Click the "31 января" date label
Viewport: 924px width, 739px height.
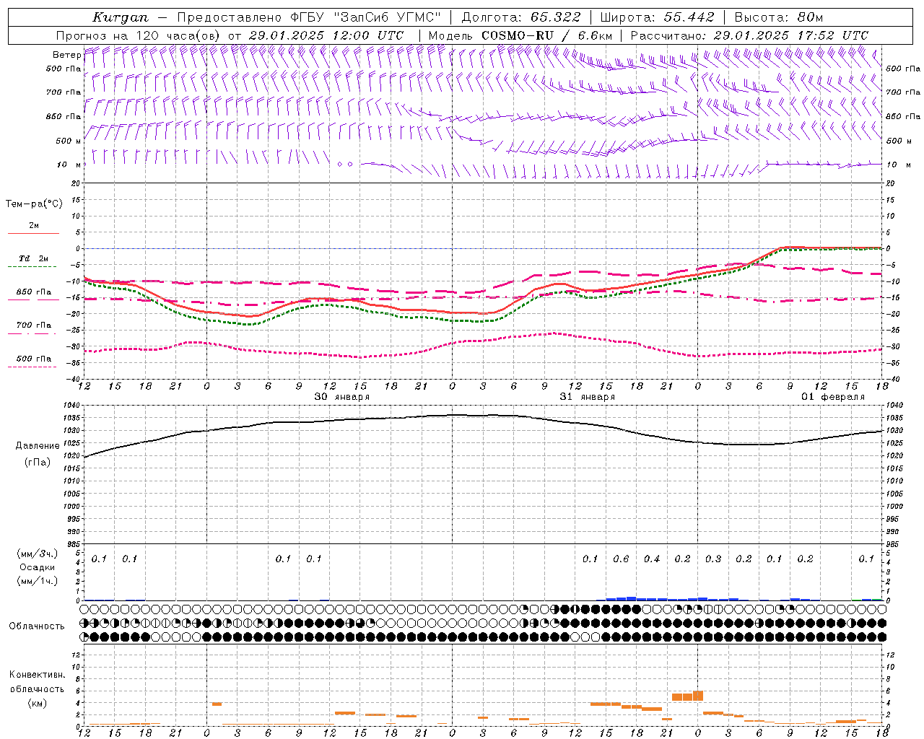588,397
